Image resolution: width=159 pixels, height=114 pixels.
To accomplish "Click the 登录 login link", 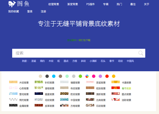I will (x=30, y=12).
